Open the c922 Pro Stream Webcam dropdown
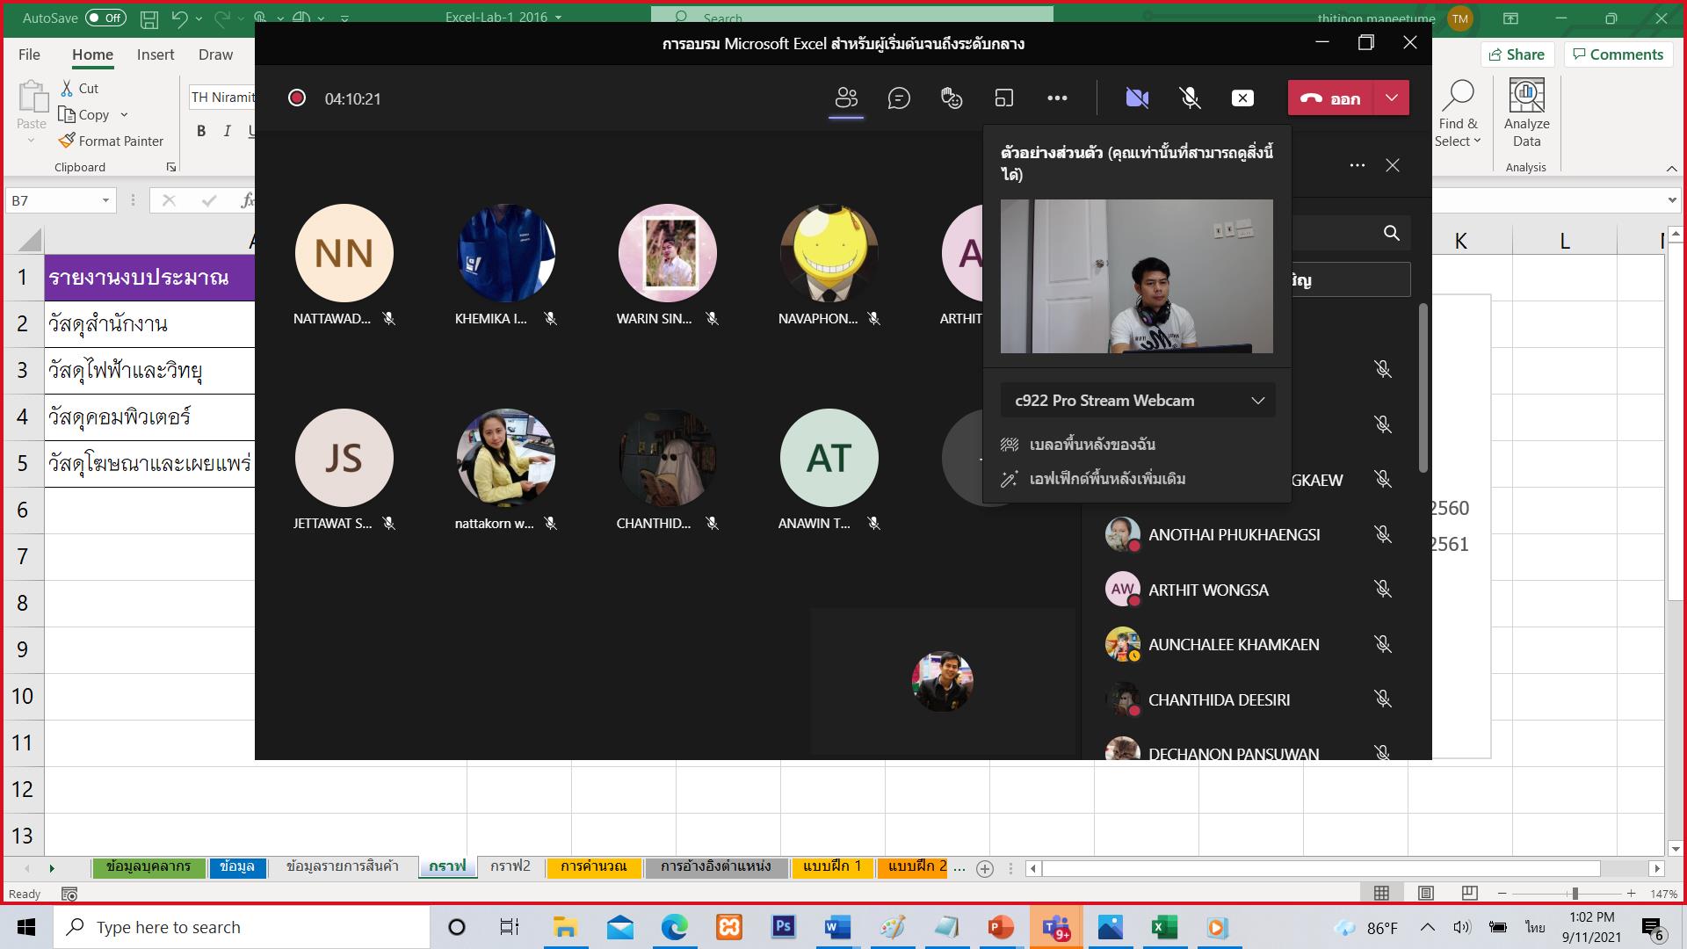1687x949 pixels. tap(1138, 401)
